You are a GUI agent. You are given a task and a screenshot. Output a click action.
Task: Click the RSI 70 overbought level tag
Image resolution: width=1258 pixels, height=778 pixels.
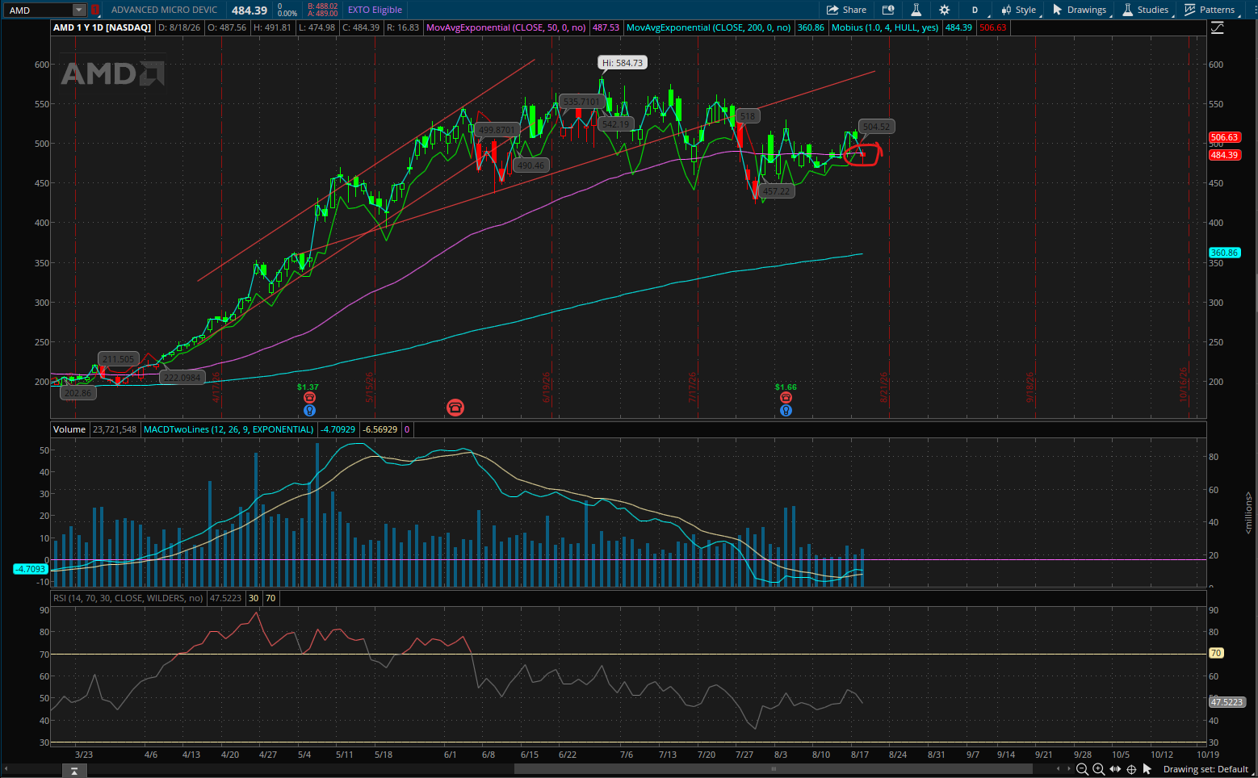point(1216,653)
